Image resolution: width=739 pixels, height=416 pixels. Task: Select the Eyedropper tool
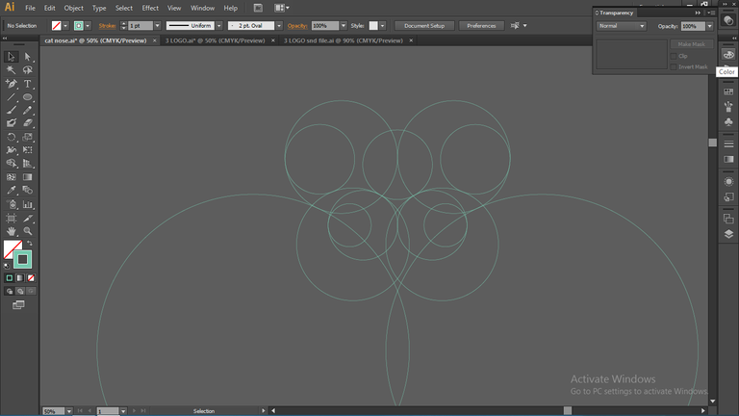pyautogui.click(x=11, y=190)
